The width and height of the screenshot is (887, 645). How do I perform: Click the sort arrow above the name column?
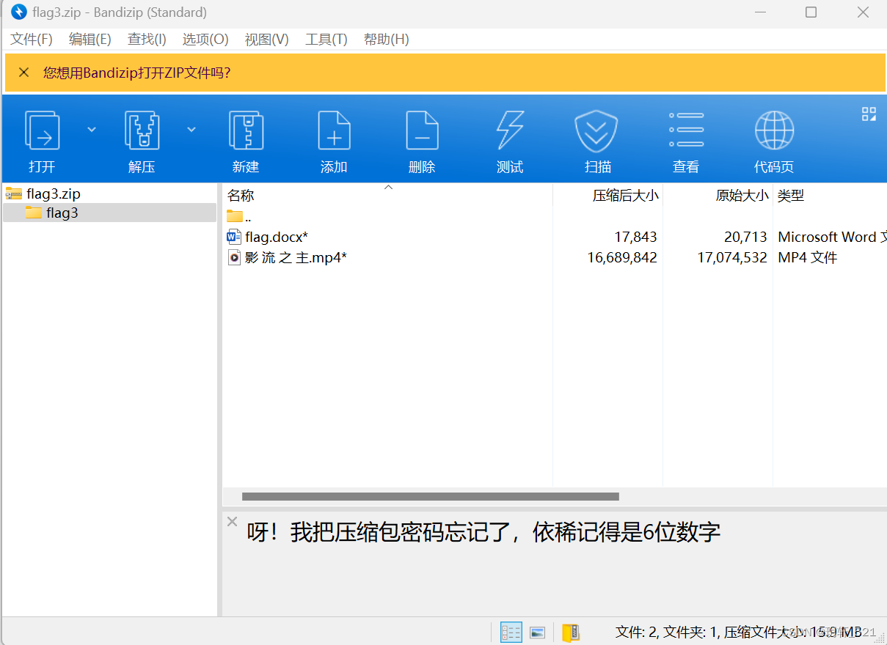pos(389,187)
